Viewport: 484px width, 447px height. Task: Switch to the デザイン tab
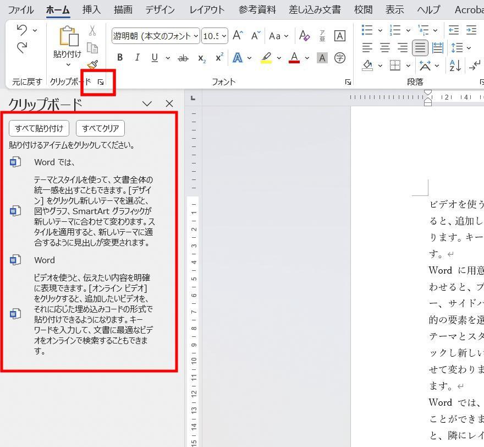(x=160, y=10)
